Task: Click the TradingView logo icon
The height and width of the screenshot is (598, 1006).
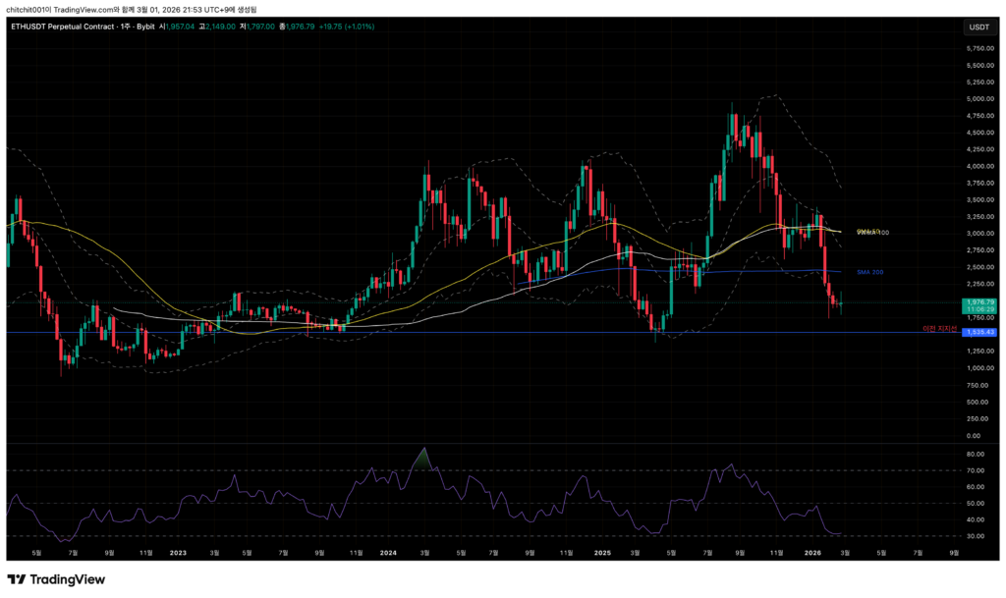Action: [x=18, y=579]
